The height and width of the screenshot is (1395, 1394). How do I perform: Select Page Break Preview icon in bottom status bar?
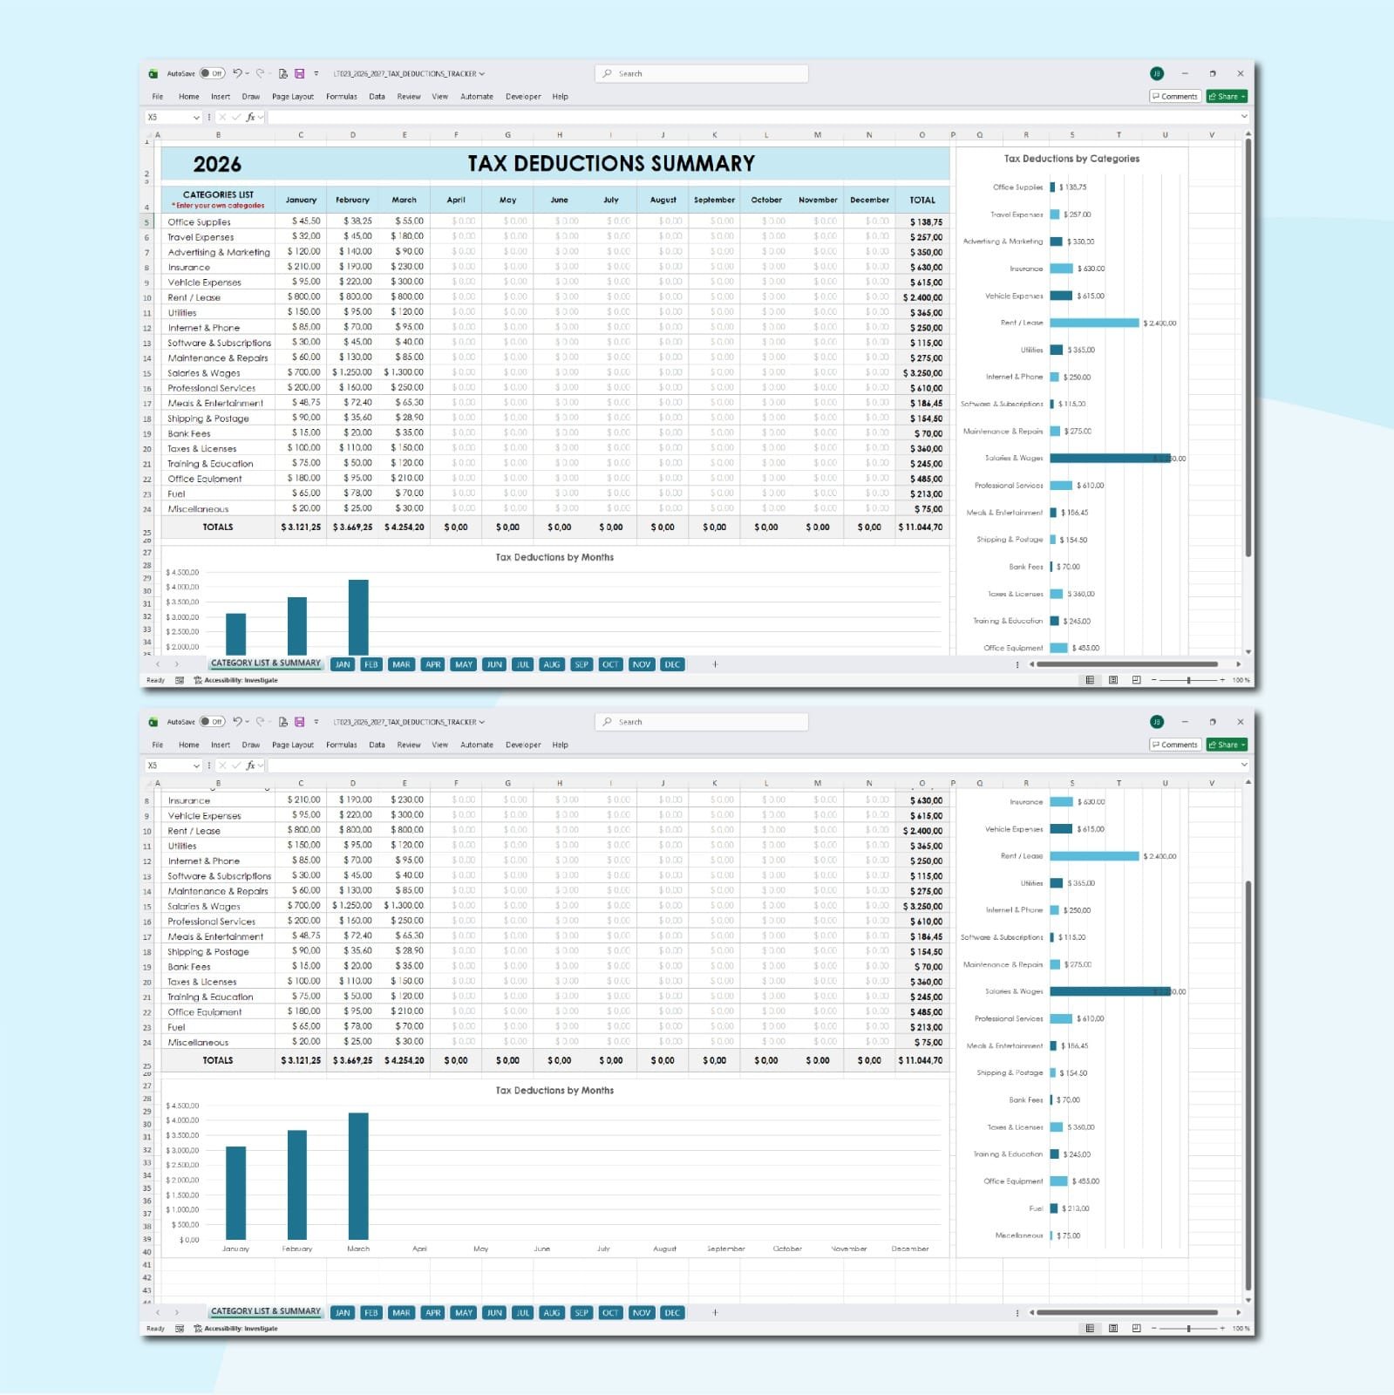tap(1136, 1329)
